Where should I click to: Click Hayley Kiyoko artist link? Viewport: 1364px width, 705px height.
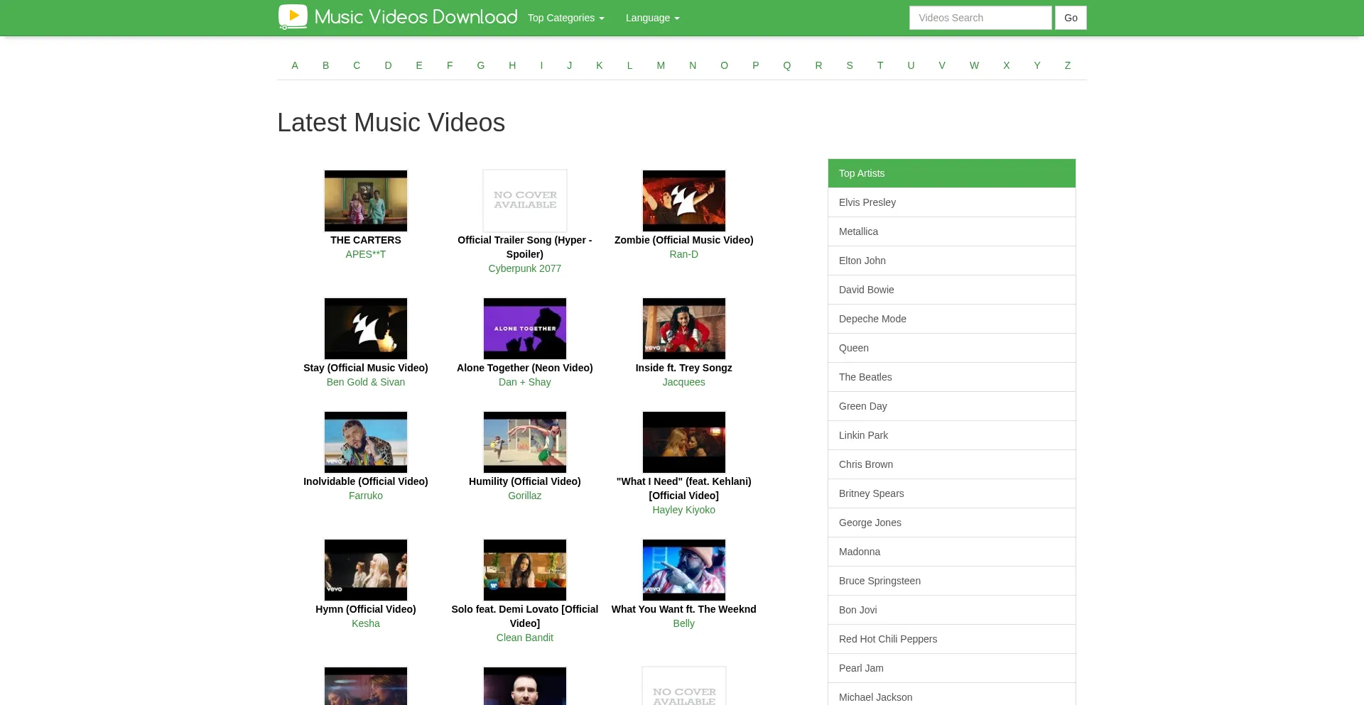coord(684,510)
